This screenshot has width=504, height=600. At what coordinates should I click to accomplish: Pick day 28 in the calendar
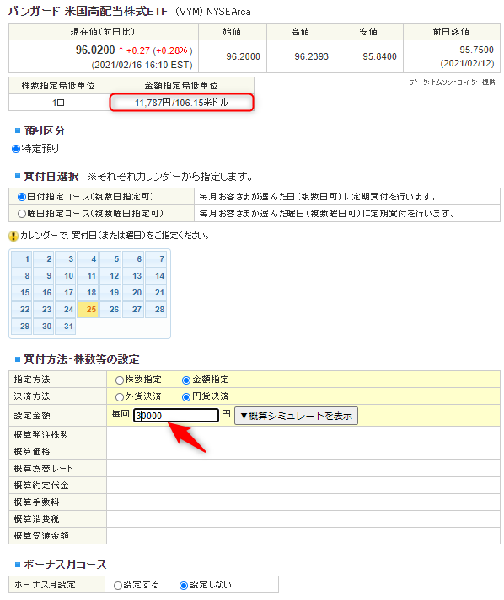(x=156, y=310)
